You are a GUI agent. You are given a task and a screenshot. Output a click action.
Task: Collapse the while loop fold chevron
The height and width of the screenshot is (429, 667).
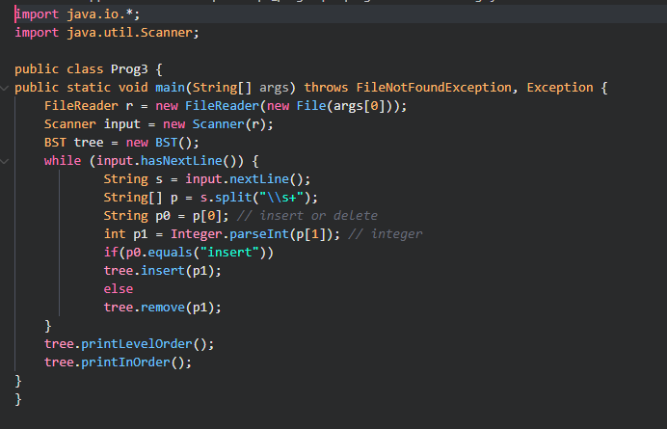click(4, 161)
